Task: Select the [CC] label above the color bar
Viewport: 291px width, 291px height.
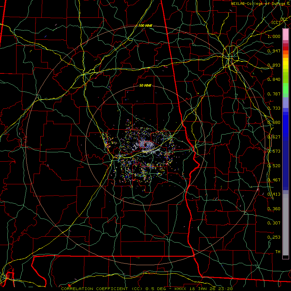Action: point(276,22)
